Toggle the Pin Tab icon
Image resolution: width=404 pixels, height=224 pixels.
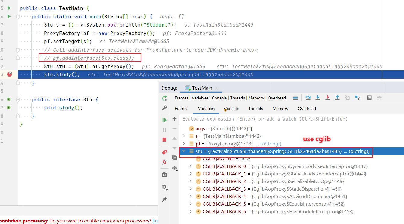pos(164,200)
